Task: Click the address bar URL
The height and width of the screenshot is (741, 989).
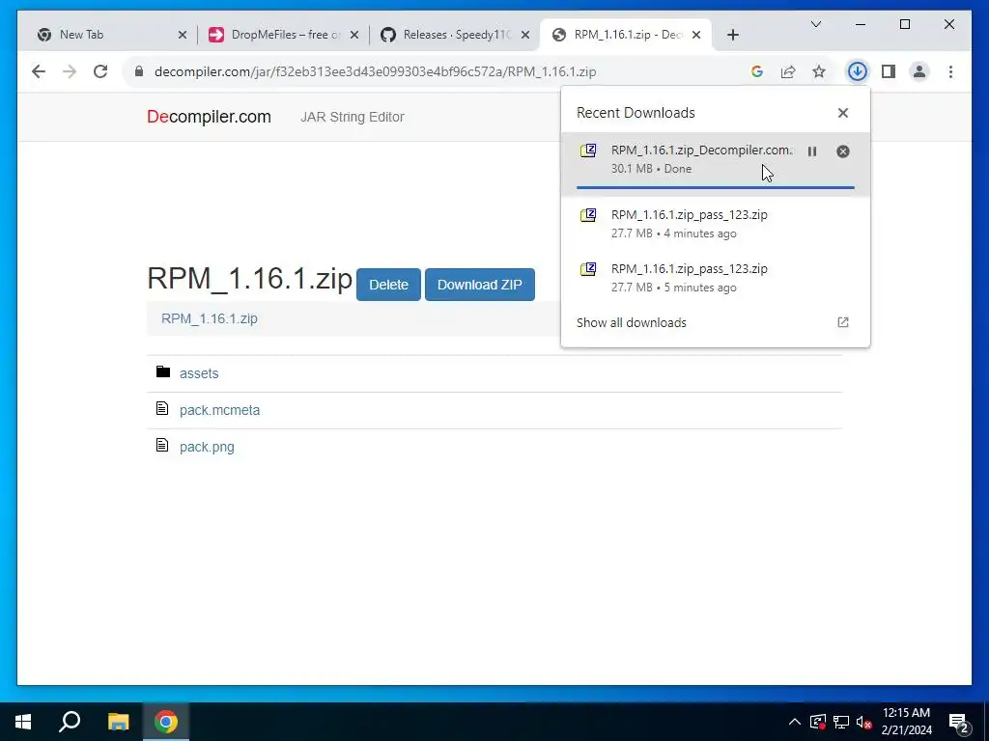Action: [x=375, y=71]
